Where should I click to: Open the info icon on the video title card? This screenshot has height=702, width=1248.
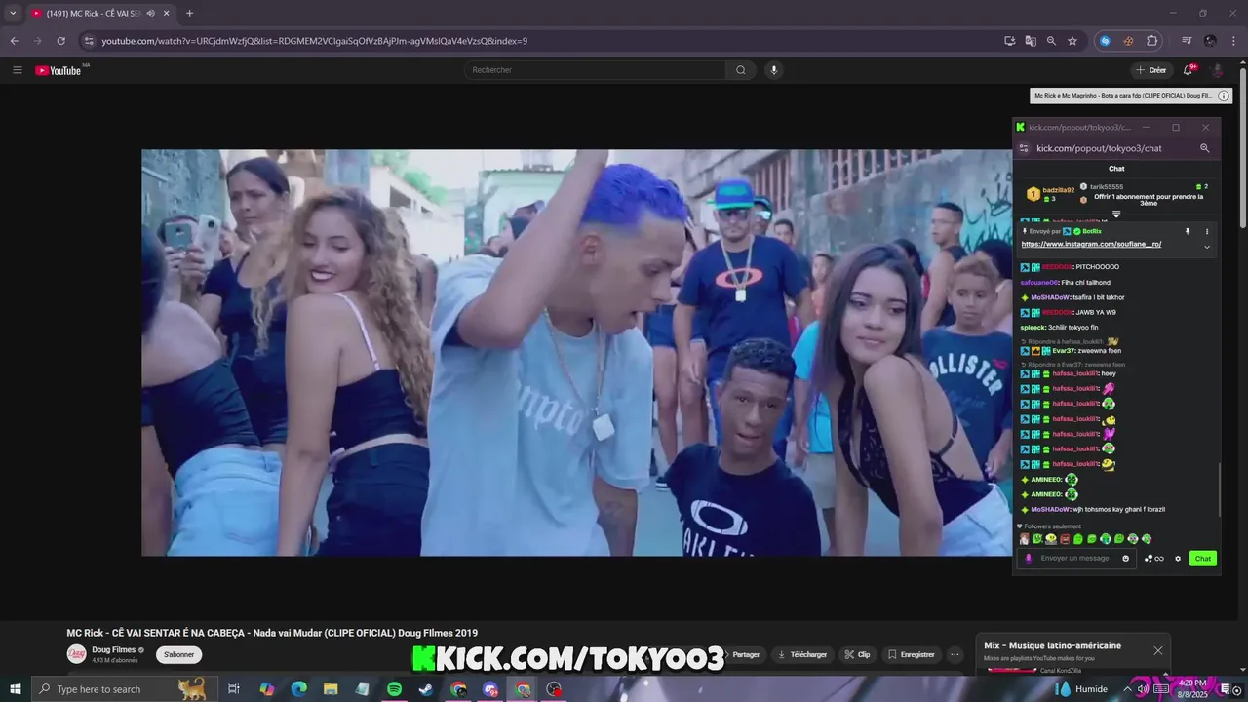tap(1224, 96)
